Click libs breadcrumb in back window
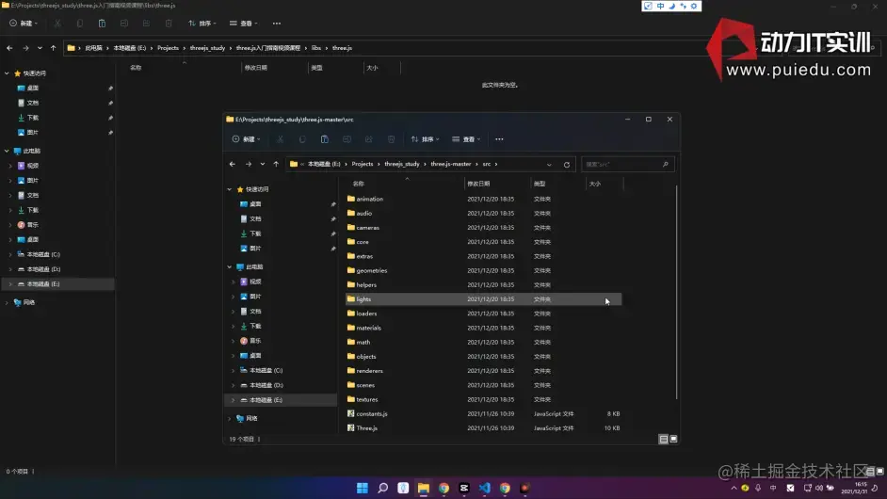This screenshot has height=499, width=887. click(315, 48)
